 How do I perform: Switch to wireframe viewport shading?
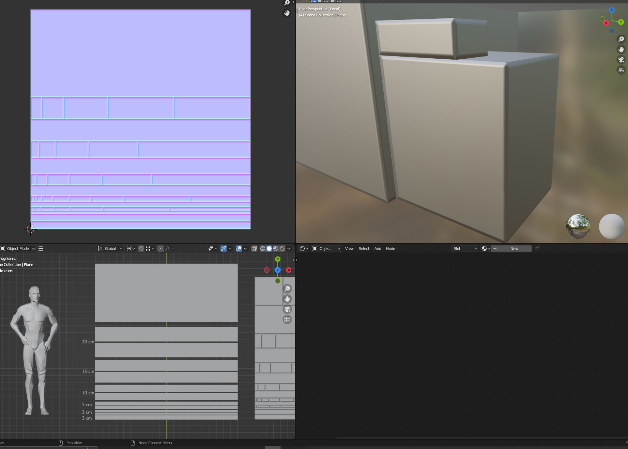263,249
